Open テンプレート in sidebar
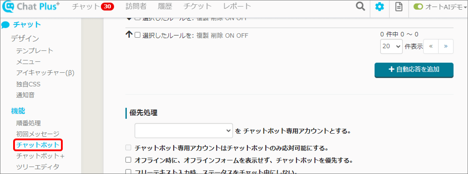 [35, 51]
